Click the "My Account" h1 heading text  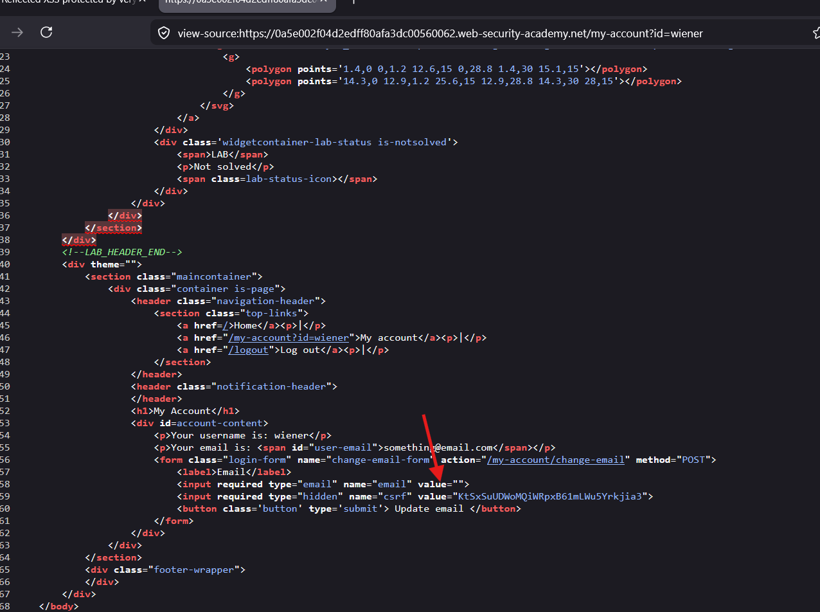pyautogui.click(x=183, y=411)
